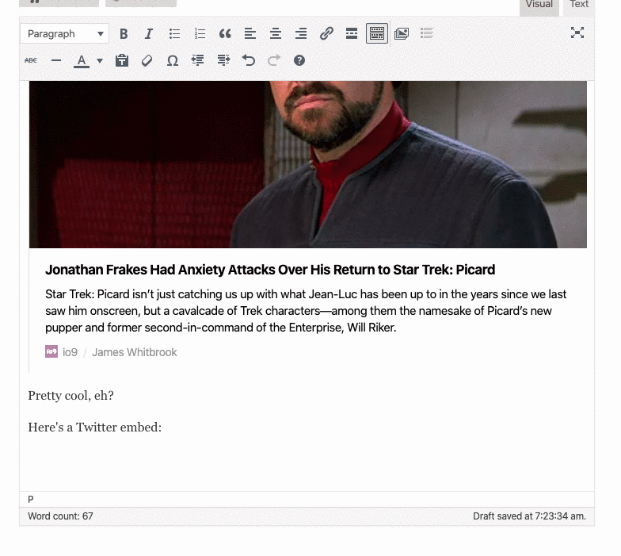
Task: Toggle italic formatting
Action: pos(149,33)
